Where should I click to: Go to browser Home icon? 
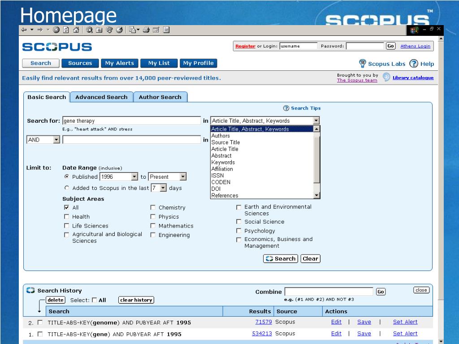pyautogui.click(x=76, y=30)
